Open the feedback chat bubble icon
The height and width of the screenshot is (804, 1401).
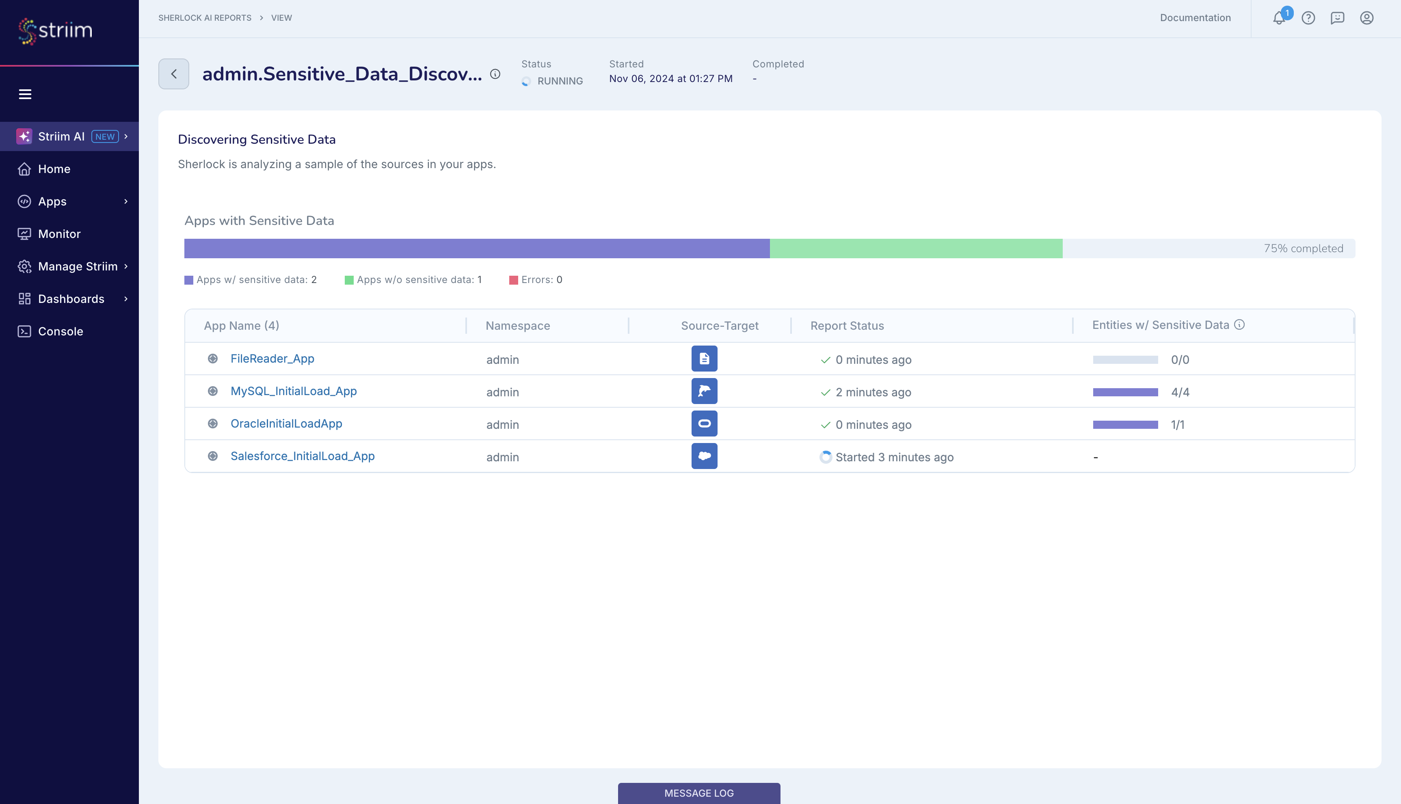click(1337, 18)
